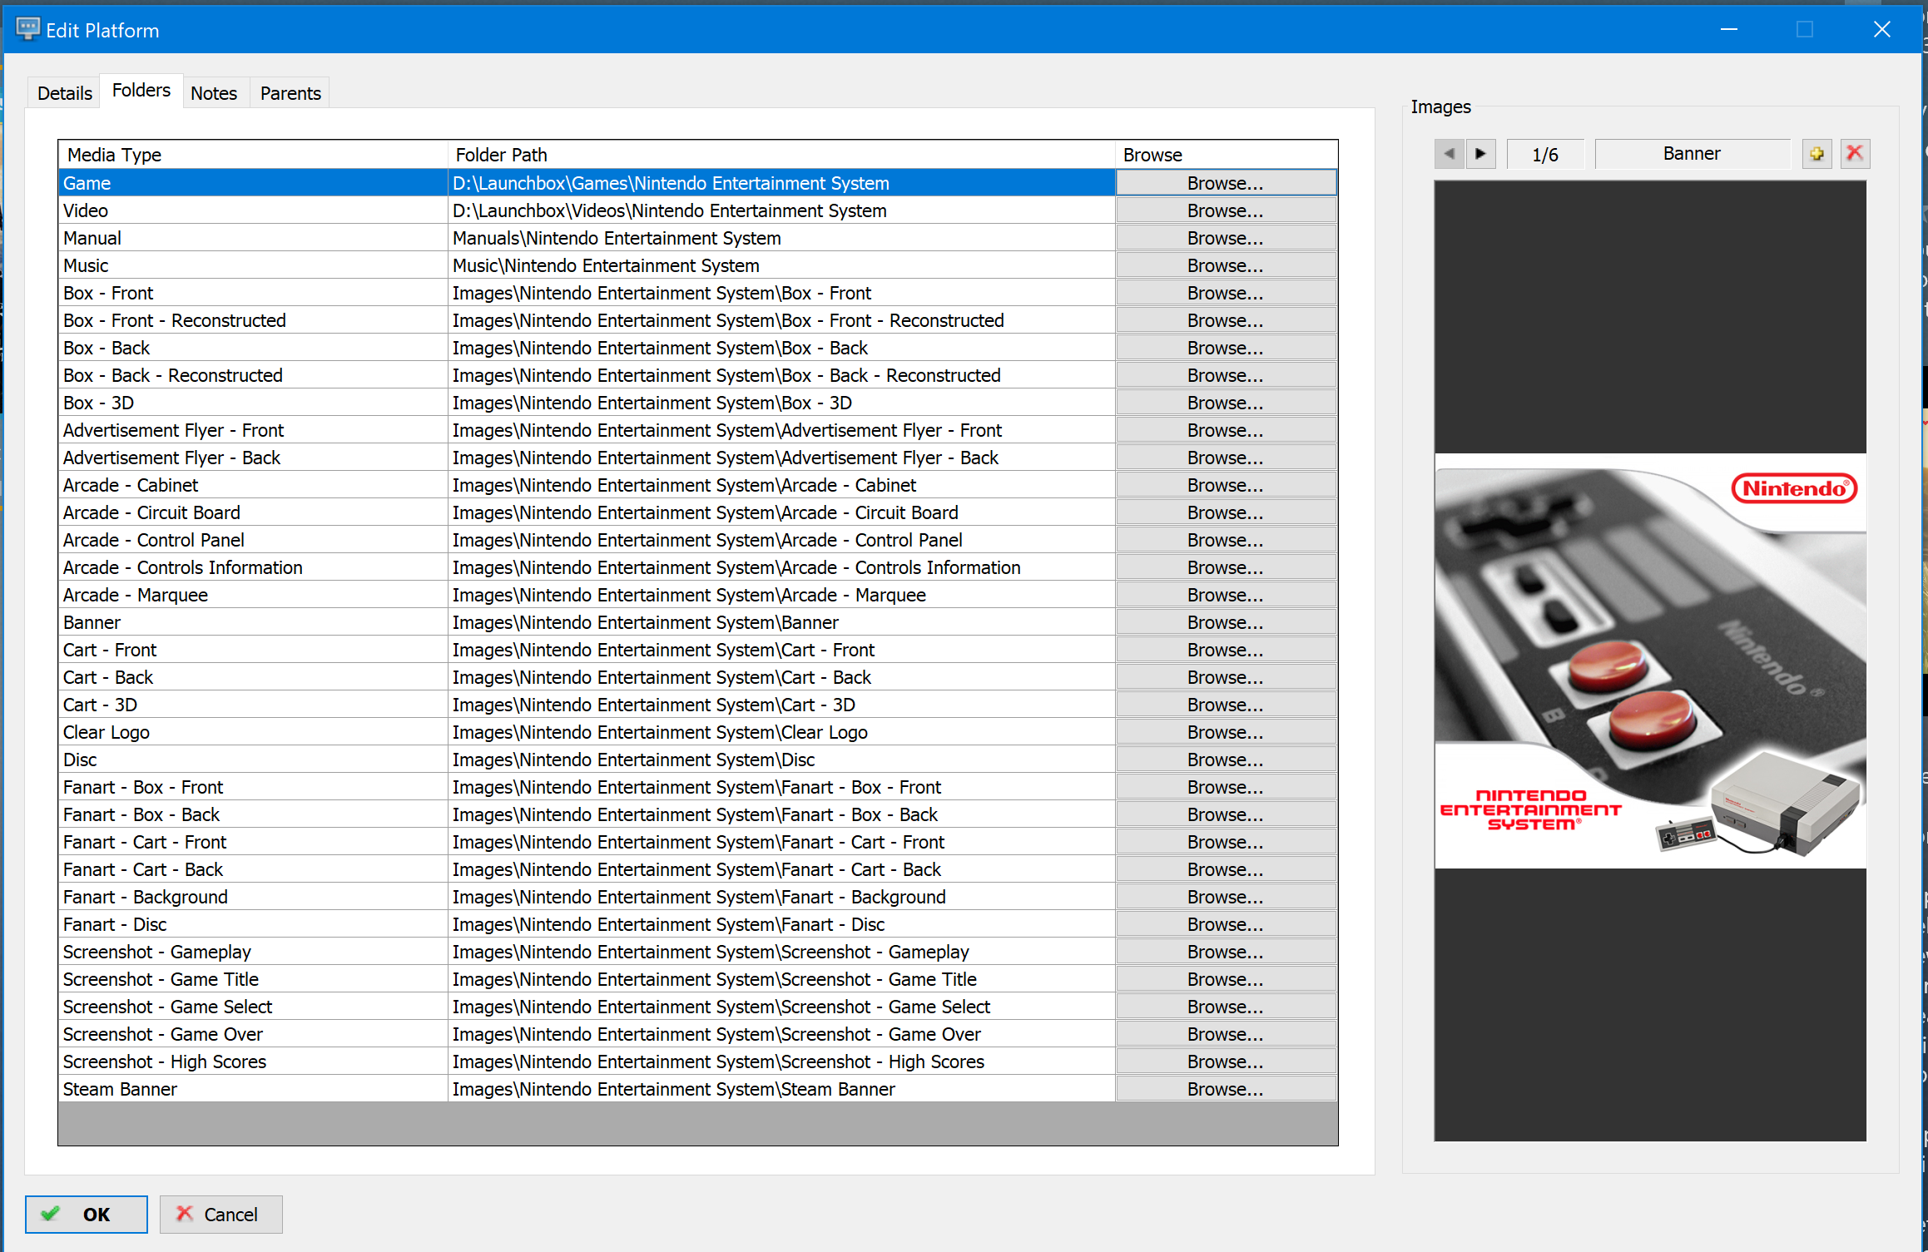Click the Folder Path column header
1928x1252 pixels.
tap(781, 155)
